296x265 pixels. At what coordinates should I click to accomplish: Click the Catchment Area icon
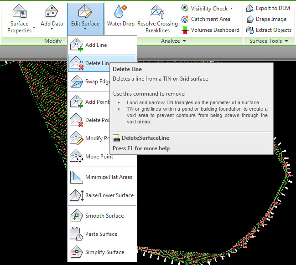(185, 19)
